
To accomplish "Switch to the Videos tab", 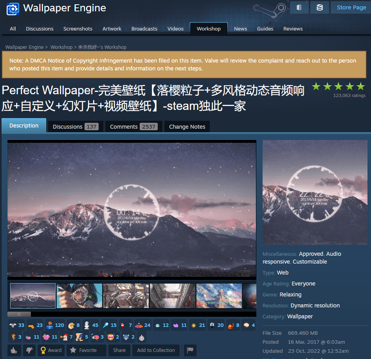I will tap(176, 29).
